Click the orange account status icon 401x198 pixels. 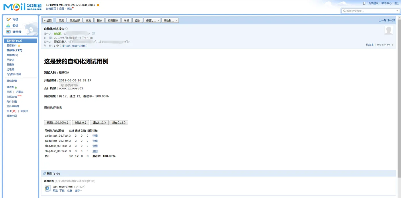coord(98,5)
